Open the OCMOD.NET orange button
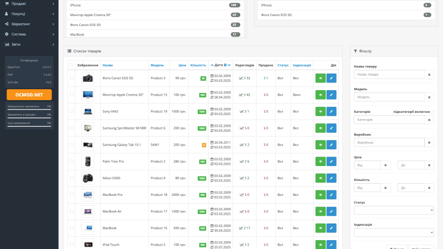This screenshot has height=249, width=443. [29, 95]
